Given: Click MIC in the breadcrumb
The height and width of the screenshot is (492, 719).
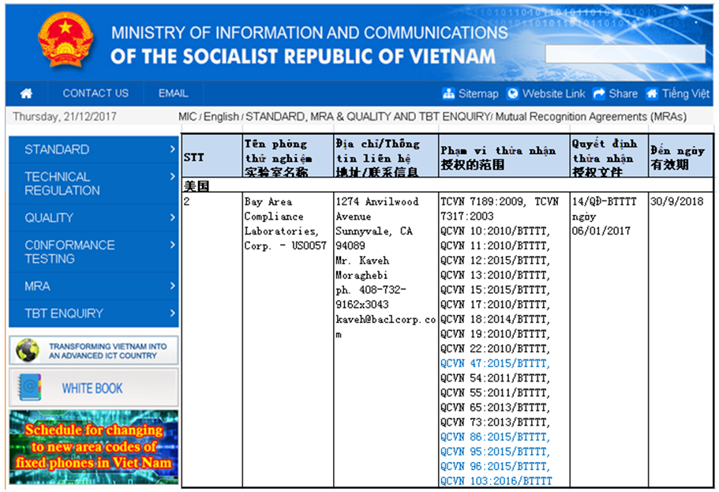Looking at the screenshot, I should pyautogui.click(x=188, y=117).
